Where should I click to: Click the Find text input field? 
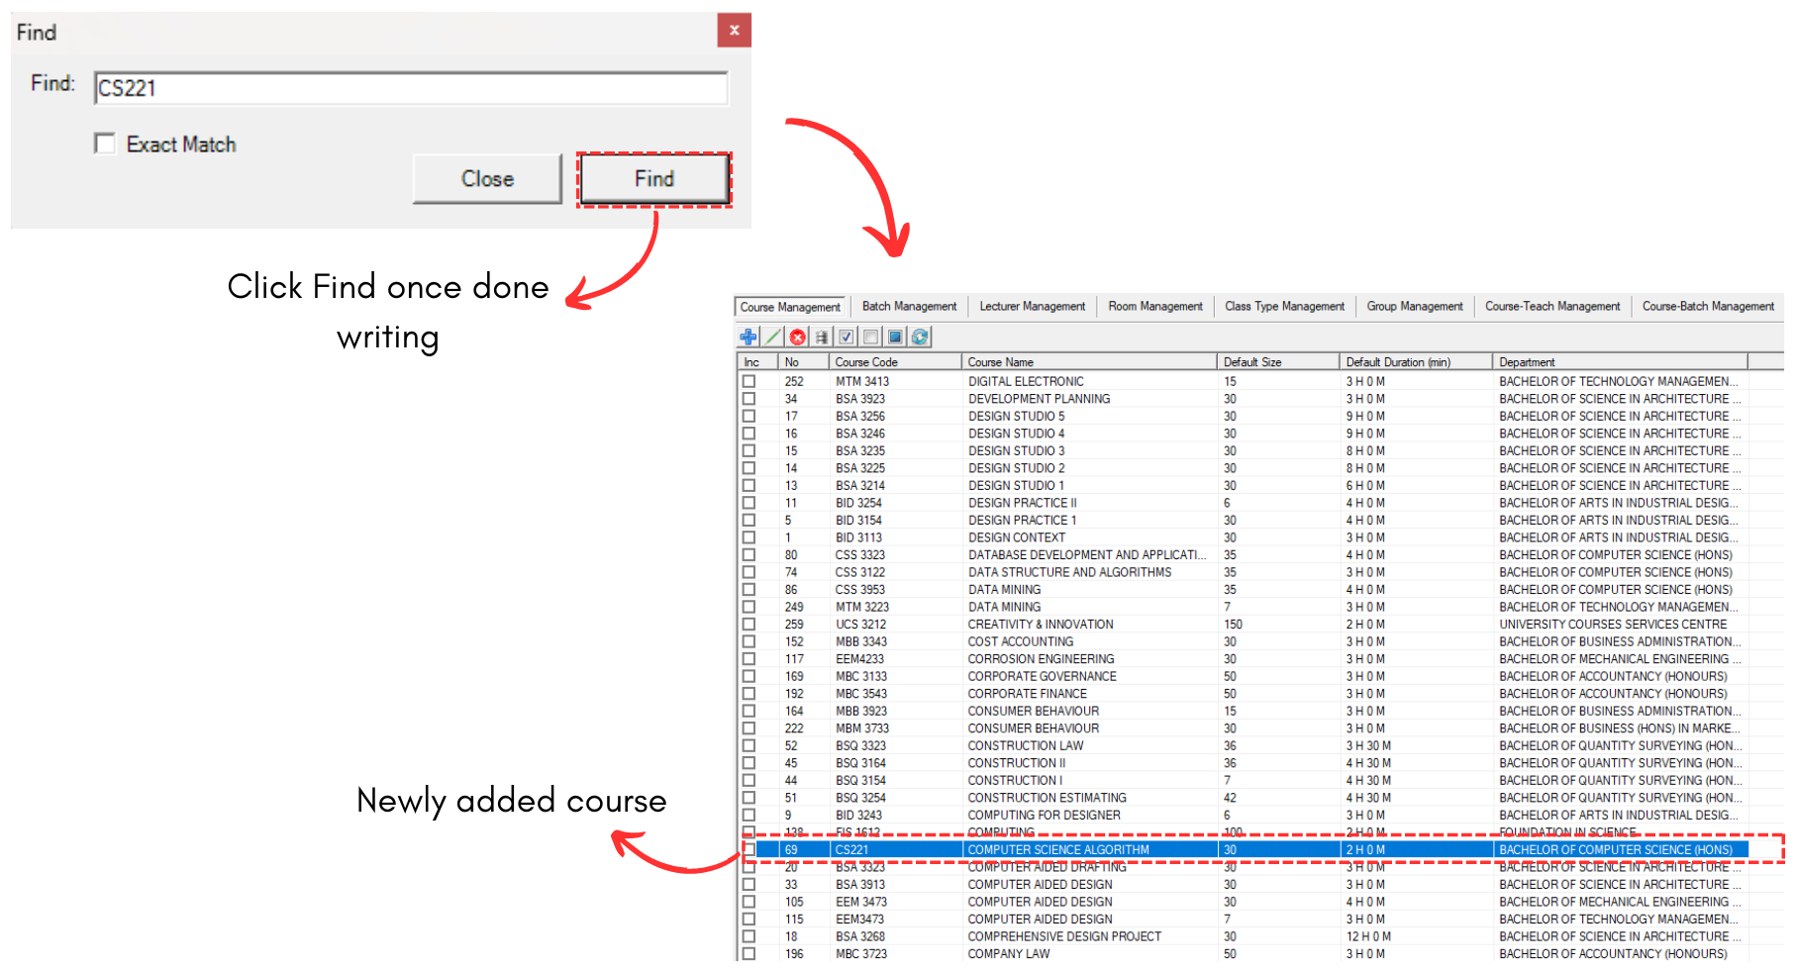[411, 88]
